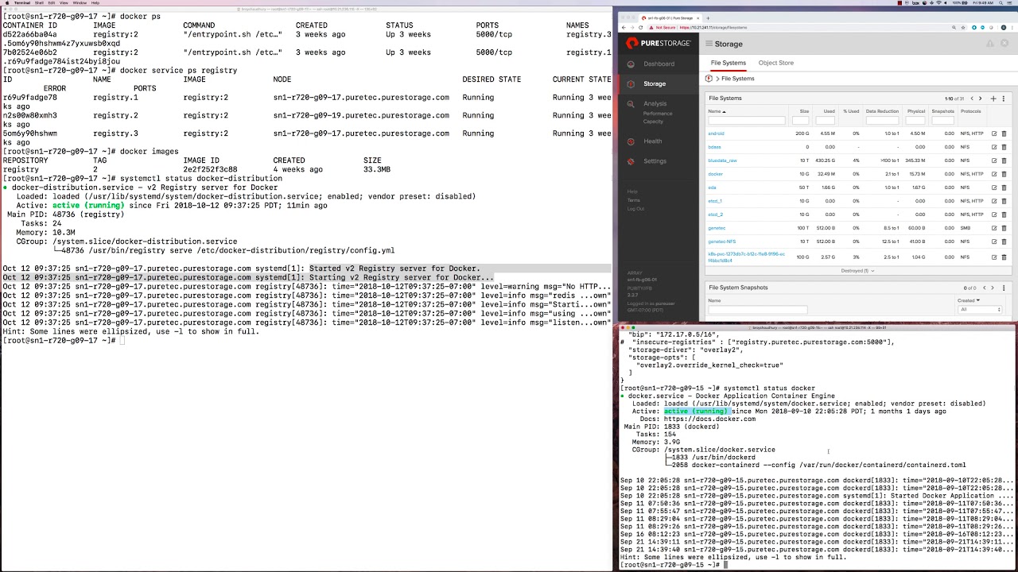Edit the android file system
This screenshot has height=572, width=1018.
tap(994, 133)
